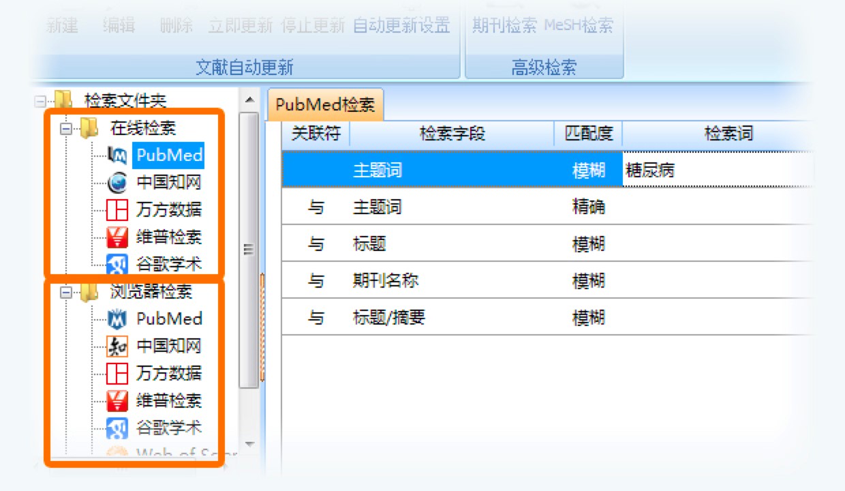Click 谷歌学术 icon under 在线检索
845x491 pixels.
click(x=117, y=264)
